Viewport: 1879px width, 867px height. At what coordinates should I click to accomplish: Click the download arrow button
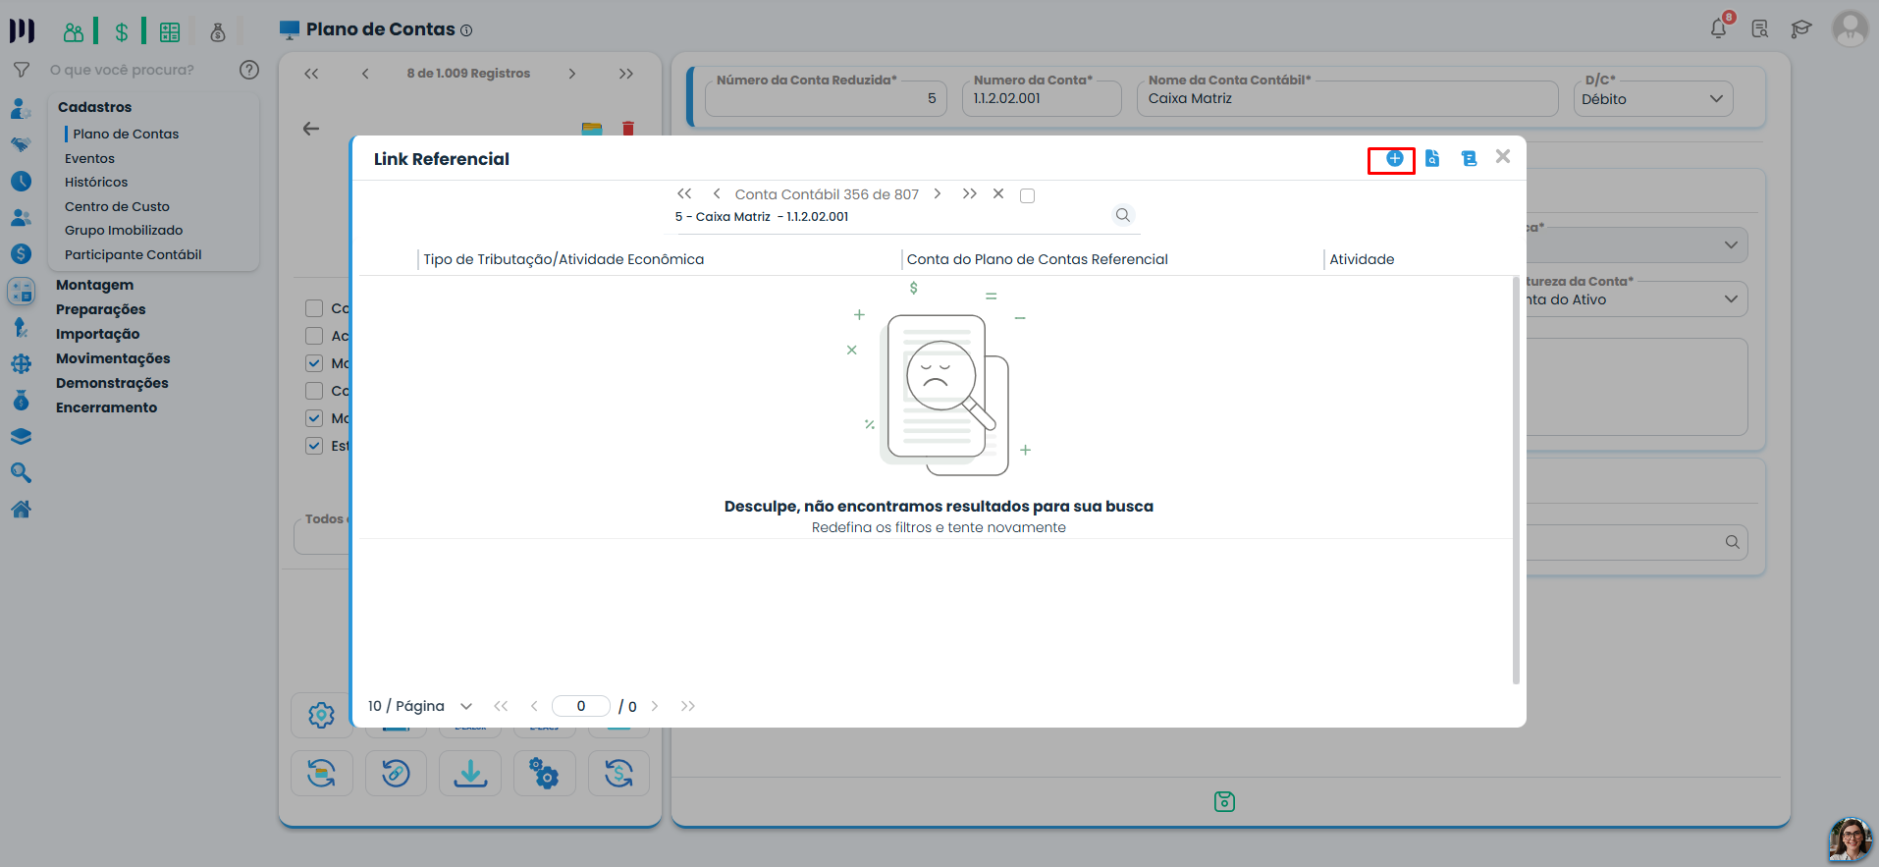tap(470, 774)
